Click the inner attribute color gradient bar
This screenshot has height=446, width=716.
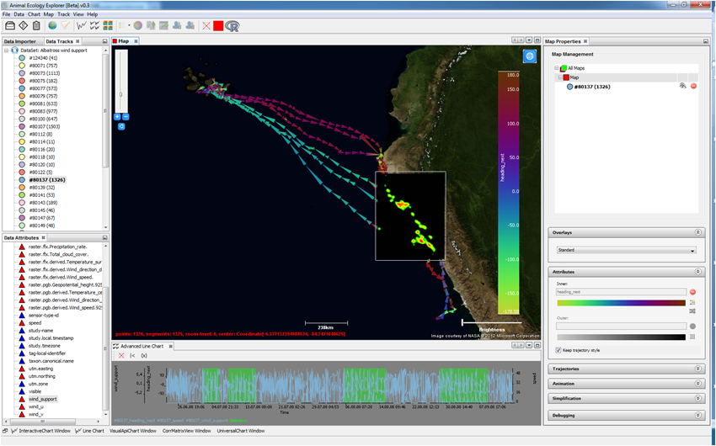[x=621, y=303]
